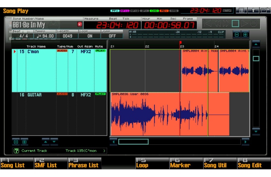Zoom in timeline with plus beside level meter
Image resolution: width=271 pixels, height=177 pixels.
click(245, 35)
